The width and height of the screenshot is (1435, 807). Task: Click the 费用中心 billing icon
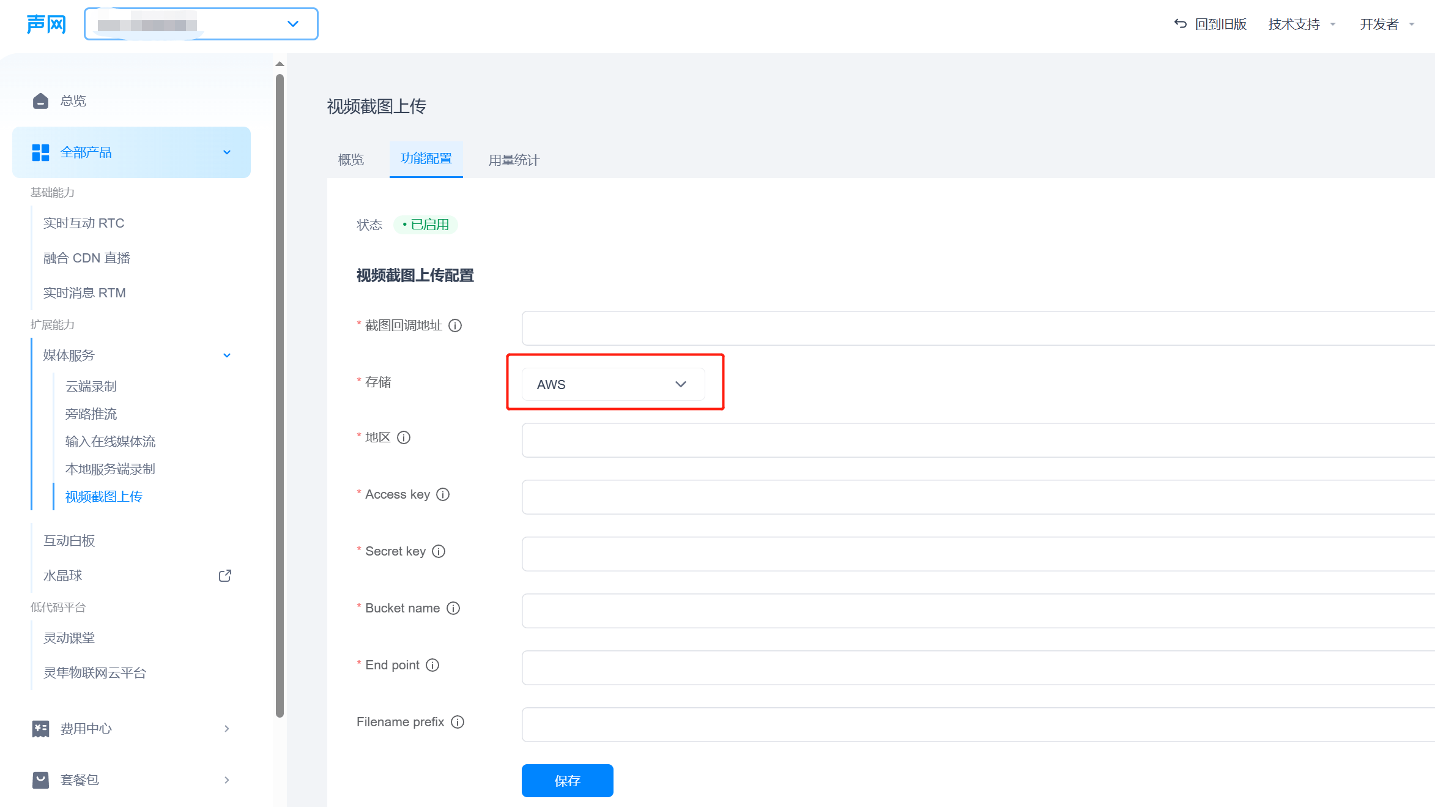click(x=40, y=729)
